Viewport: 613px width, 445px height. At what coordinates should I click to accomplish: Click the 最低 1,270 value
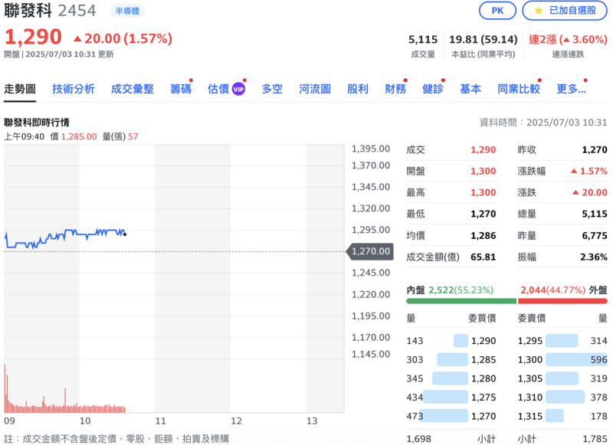(x=484, y=214)
